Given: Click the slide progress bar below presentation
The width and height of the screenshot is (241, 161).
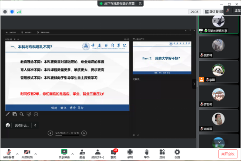Looking at the screenshot, I should tap(67, 135).
